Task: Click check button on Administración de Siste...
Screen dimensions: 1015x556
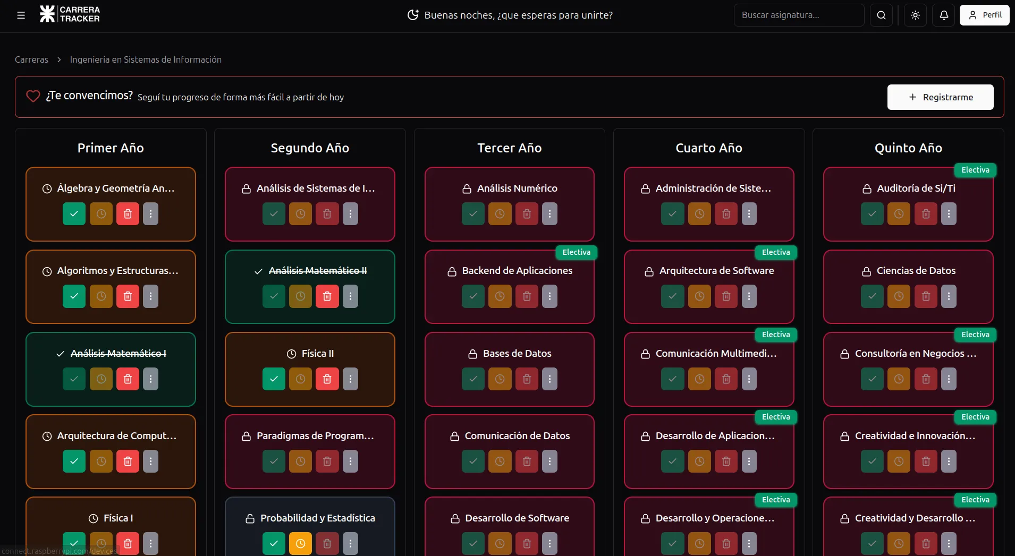Action: coord(672,214)
